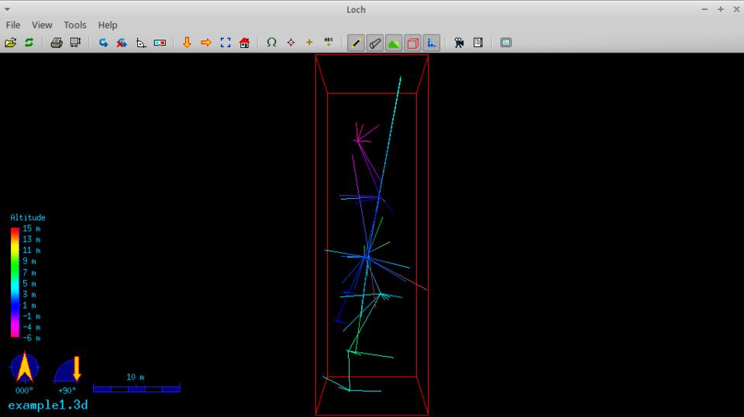The image size is (744, 417).
Task: Click the stereo 3D glasses icon
Action: pos(160,43)
